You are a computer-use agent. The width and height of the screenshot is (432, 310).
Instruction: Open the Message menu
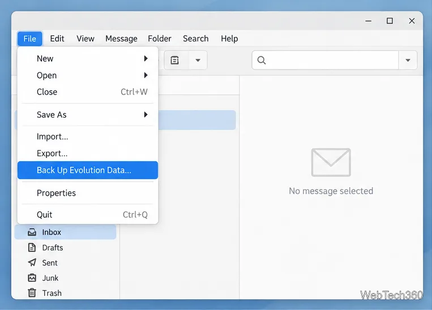(x=121, y=38)
